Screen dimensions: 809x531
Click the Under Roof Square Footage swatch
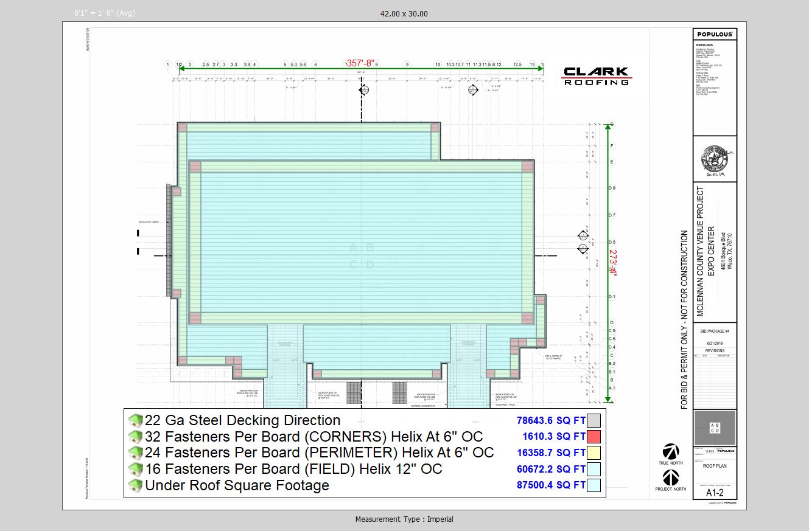(x=594, y=485)
